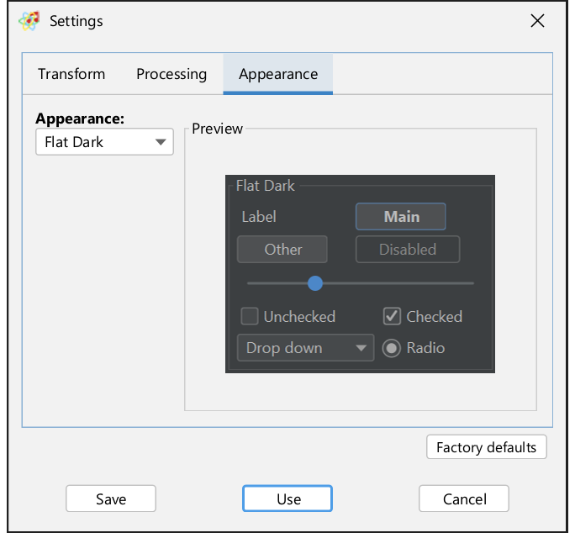Open the Flat Dark appearance dropdown

104,142
